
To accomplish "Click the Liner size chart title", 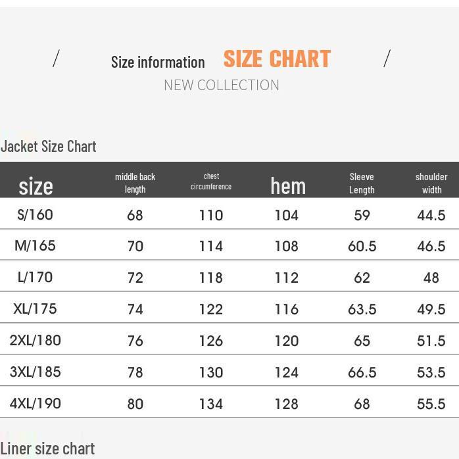I will tap(47, 448).
